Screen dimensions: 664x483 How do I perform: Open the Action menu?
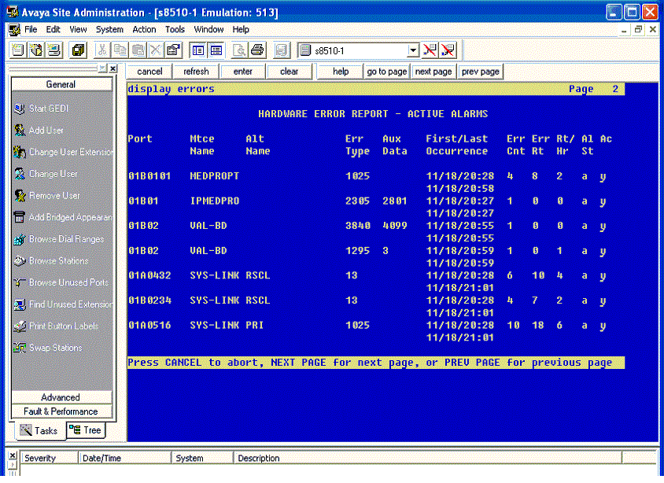[x=144, y=29]
